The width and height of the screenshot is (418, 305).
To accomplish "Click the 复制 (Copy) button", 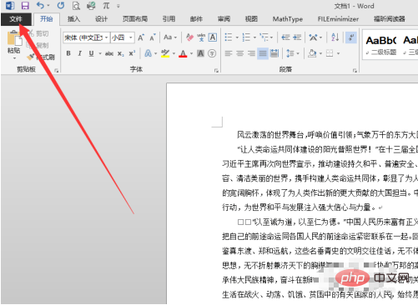I will [38, 45].
